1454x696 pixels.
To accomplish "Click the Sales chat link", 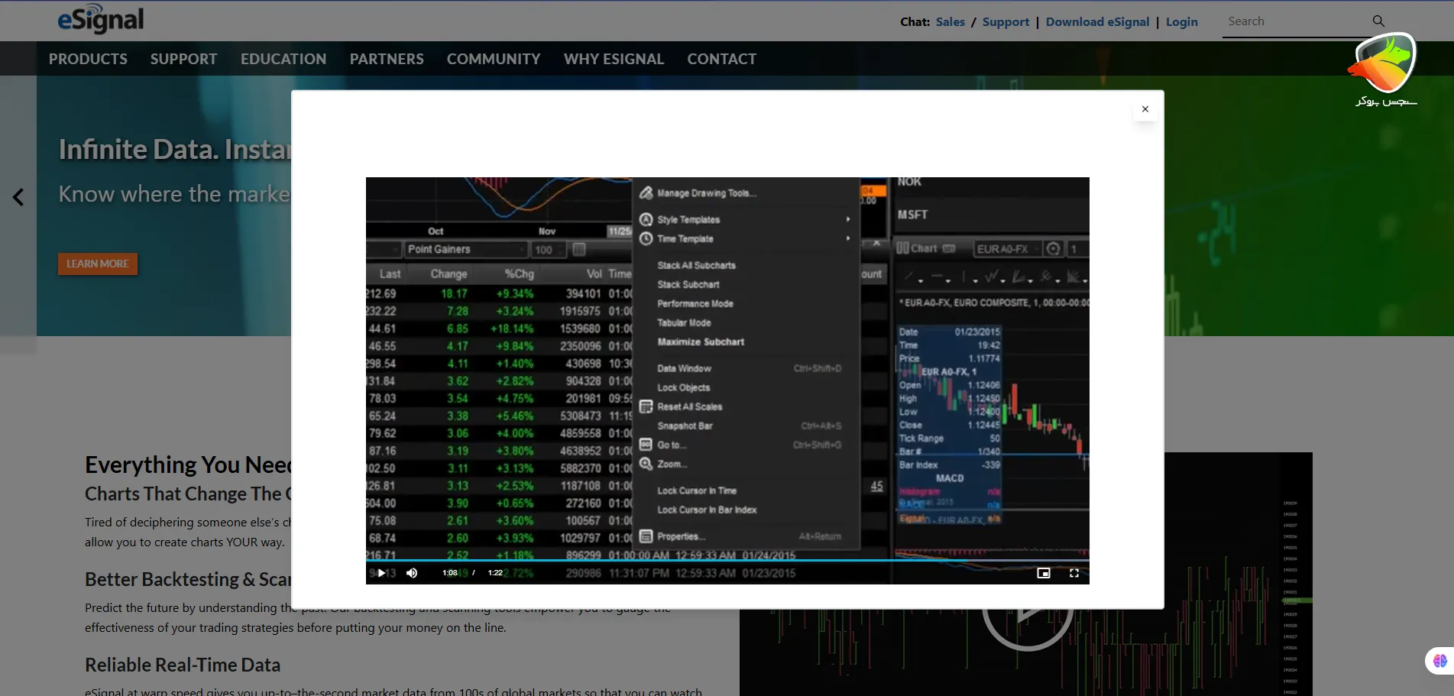I will [x=950, y=22].
